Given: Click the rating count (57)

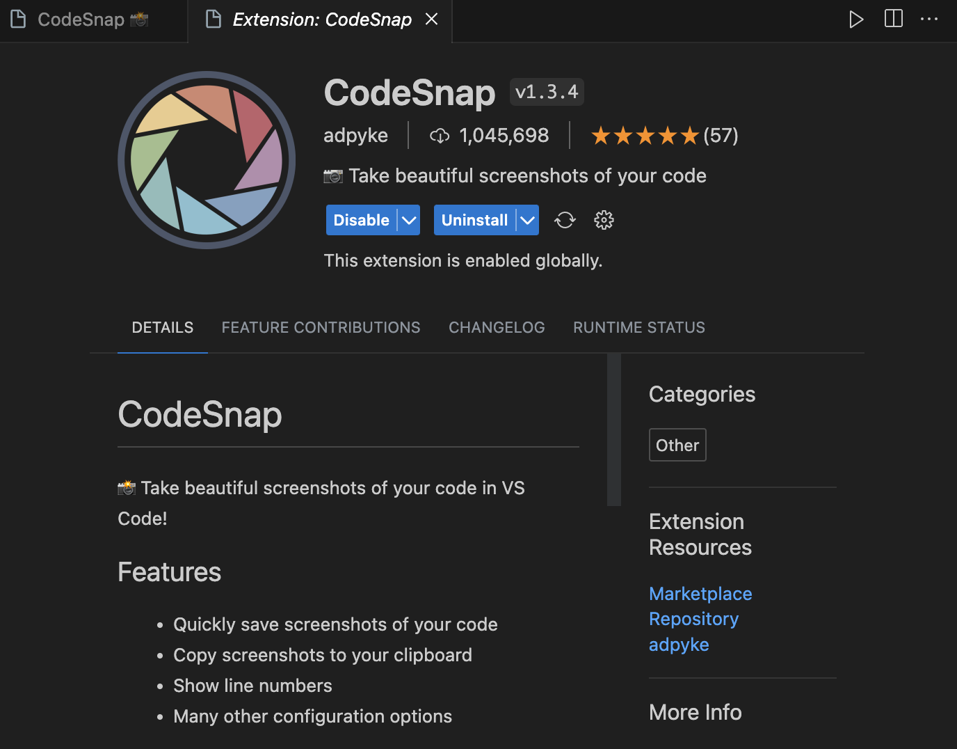Looking at the screenshot, I should [721, 136].
